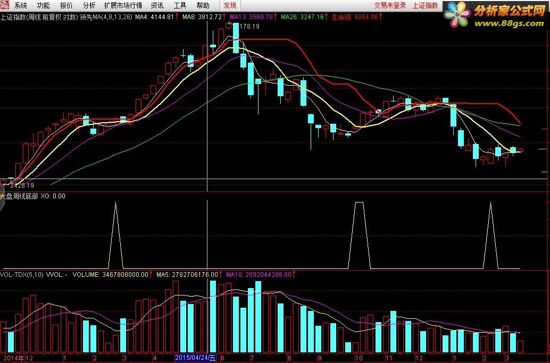Click the MA8: 3812.72 indicator value
The image size is (550, 363).
[x=202, y=17]
